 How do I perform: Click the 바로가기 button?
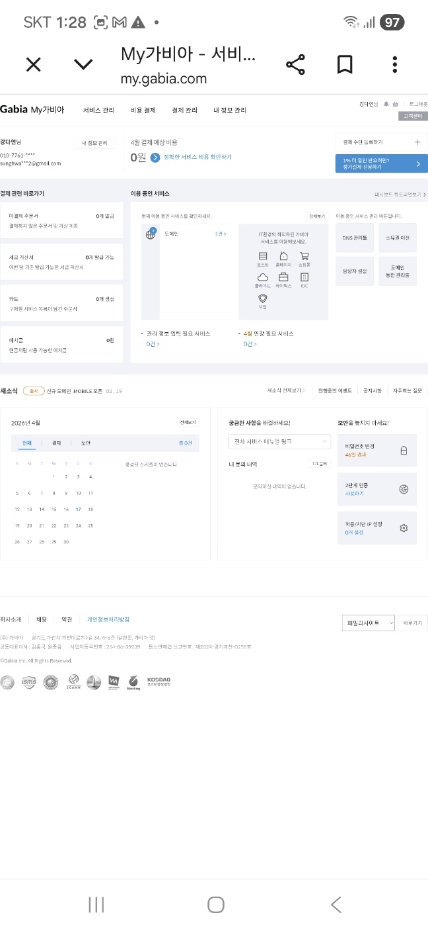[x=413, y=623]
